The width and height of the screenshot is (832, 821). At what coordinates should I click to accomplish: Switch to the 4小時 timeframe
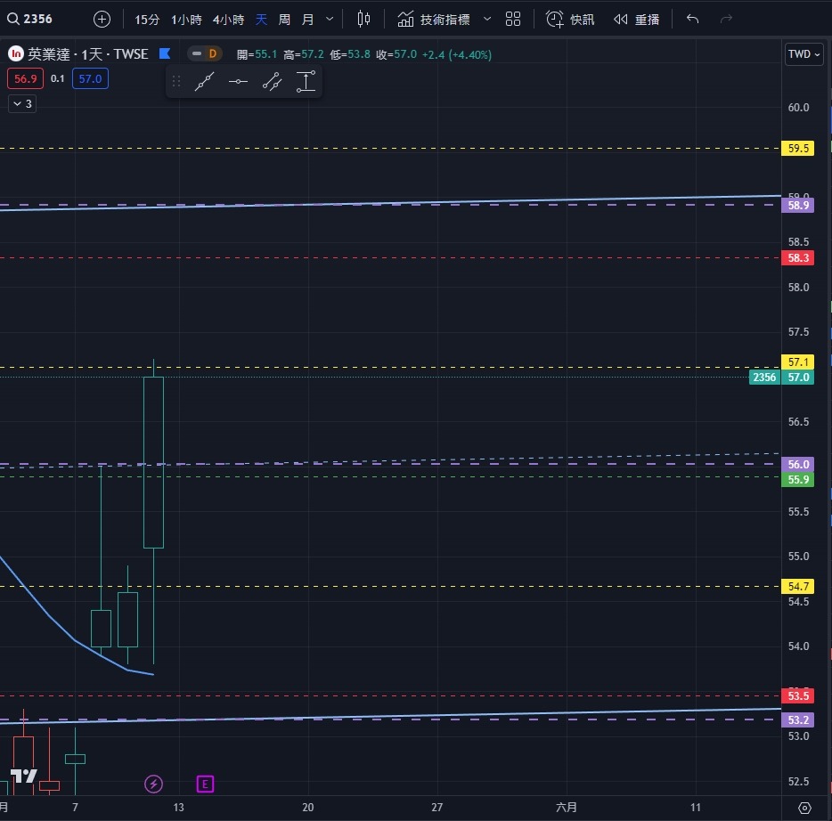(x=228, y=19)
